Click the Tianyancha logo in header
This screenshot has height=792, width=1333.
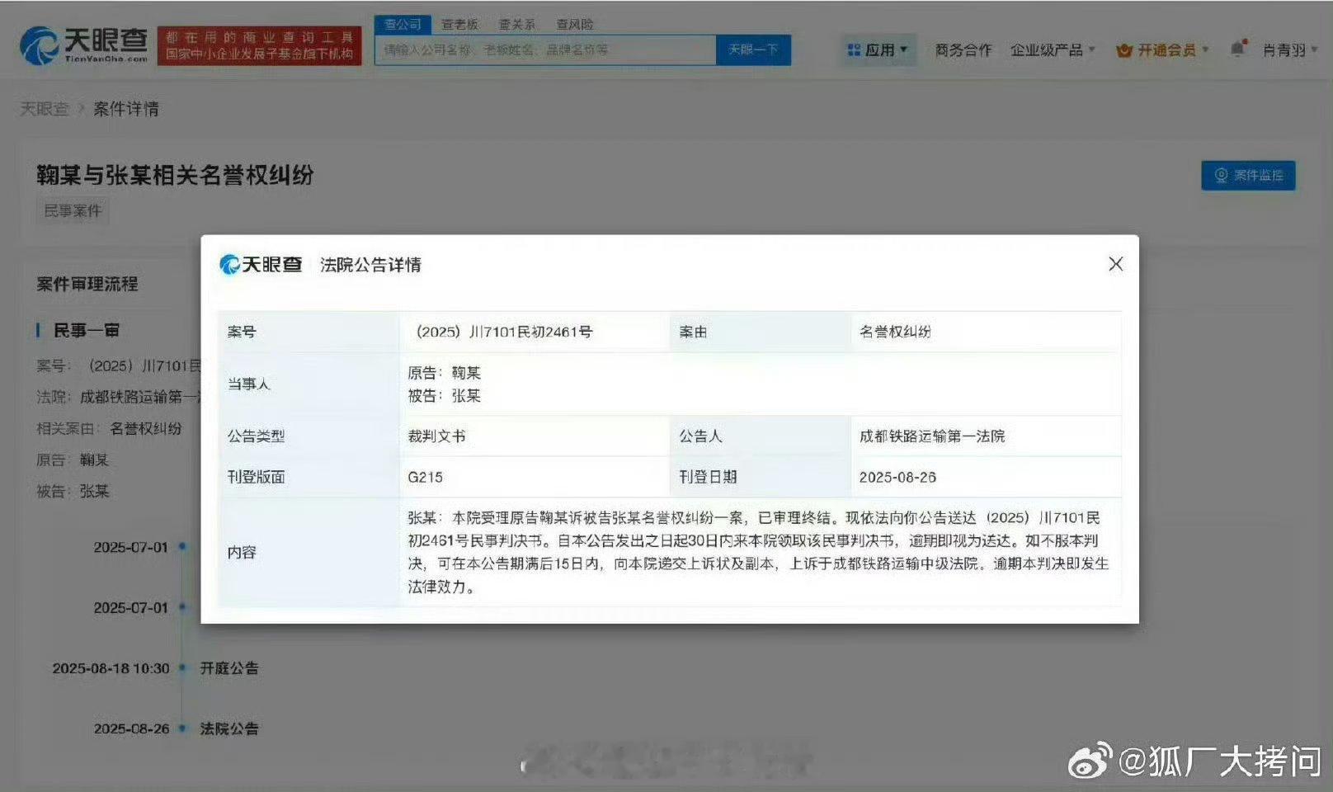click(x=84, y=45)
